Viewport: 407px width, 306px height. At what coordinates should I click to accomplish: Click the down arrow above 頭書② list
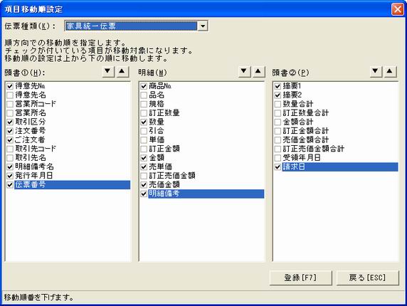point(376,71)
